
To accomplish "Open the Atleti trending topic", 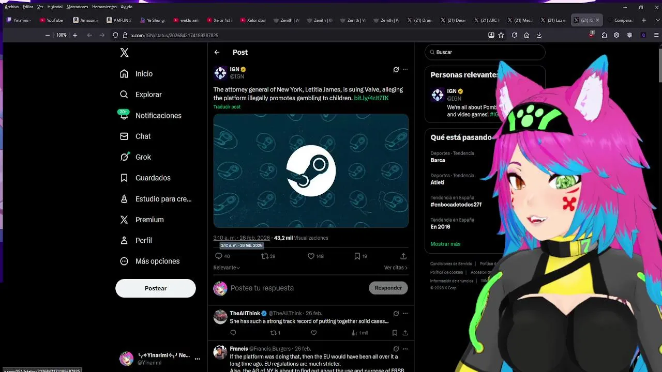I will click(x=437, y=182).
